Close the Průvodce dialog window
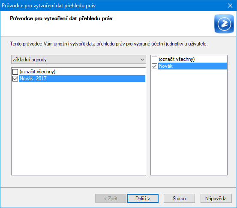The height and width of the screenshot is (208, 237). pos(230,6)
